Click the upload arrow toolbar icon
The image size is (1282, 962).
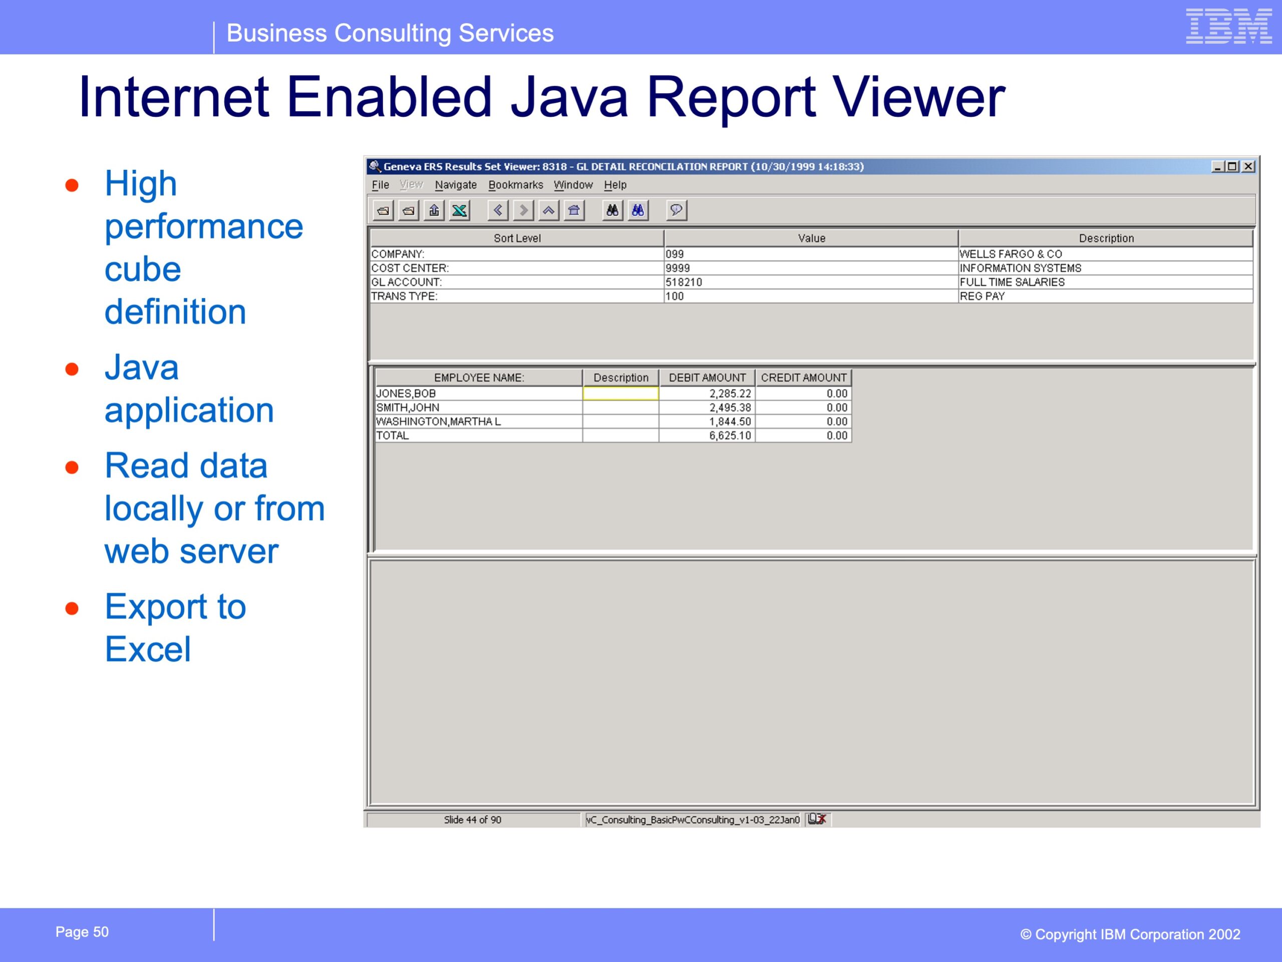(434, 210)
